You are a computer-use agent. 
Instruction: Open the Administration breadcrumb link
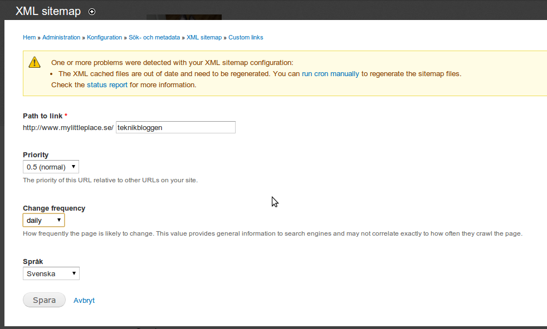tap(61, 37)
